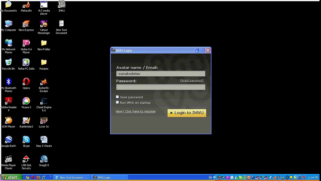Select the Google Earth icon

click(x=9, y=142)
